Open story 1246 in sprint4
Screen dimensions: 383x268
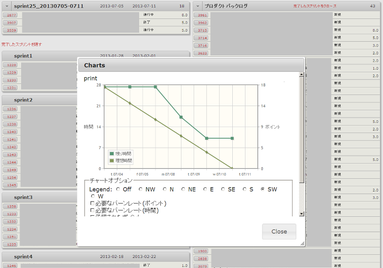pos(11,266)
